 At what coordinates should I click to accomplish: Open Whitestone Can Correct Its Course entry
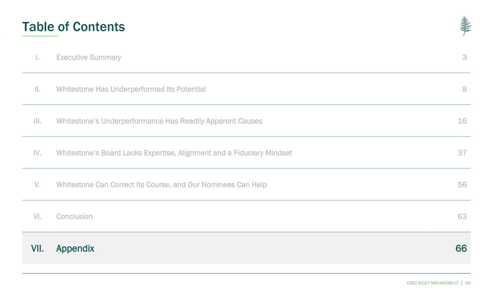(x=161, y=185)
